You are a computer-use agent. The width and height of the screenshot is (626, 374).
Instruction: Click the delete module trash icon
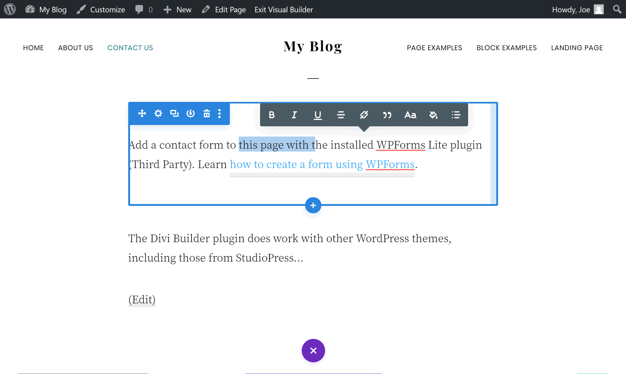coord(206,114)
